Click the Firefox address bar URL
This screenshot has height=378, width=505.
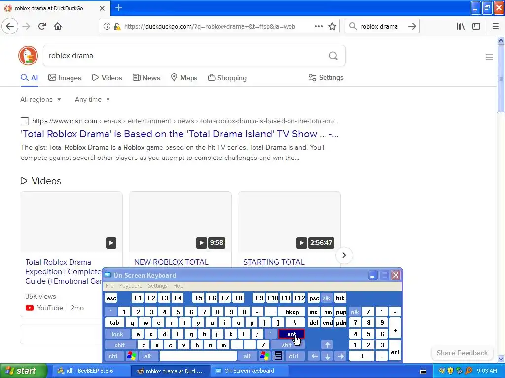pos(210,26)
